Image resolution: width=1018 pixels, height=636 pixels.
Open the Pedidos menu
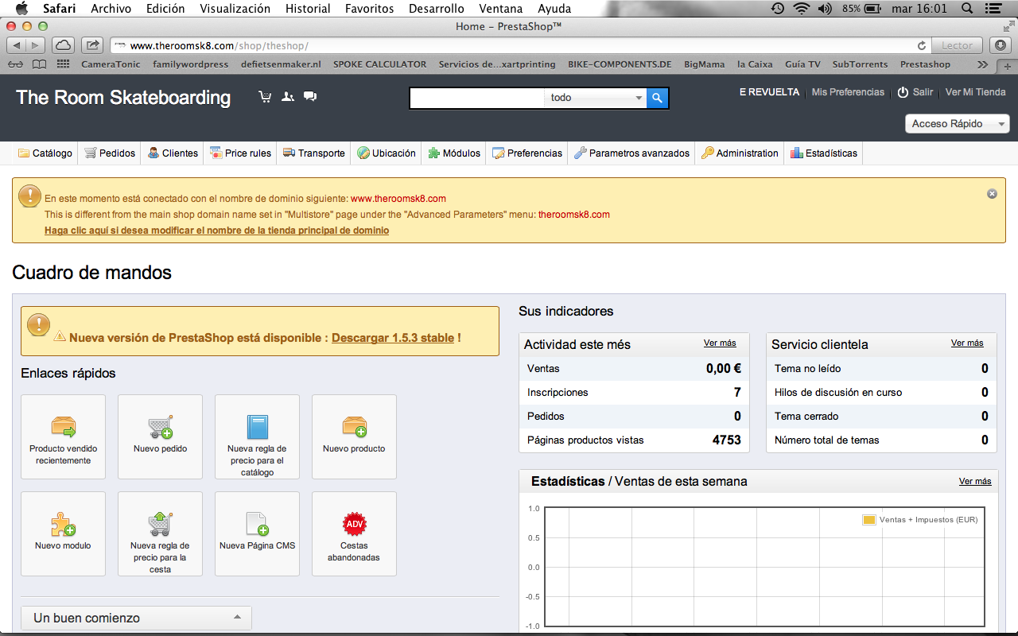coord(110,153)
